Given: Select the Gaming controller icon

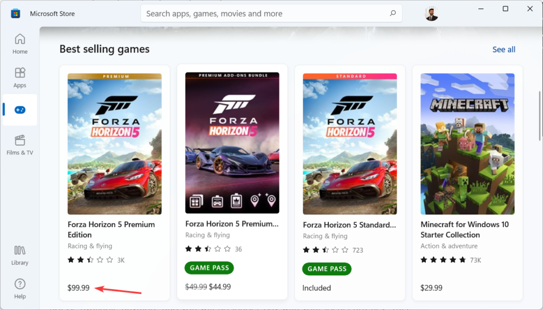Looking at the screenshot, I should point(20,110).
